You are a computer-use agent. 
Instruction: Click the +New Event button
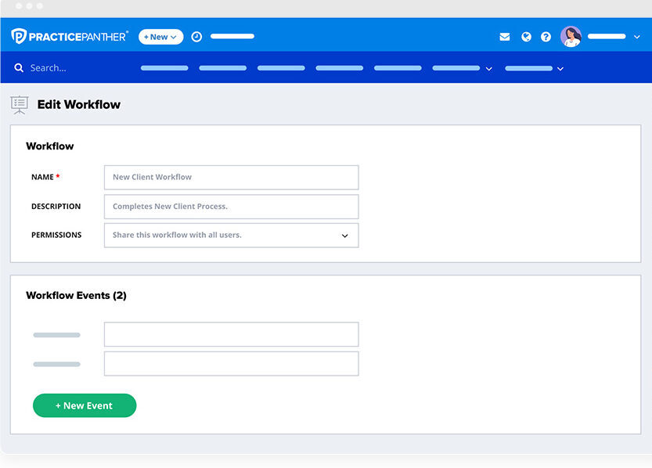tap(84, 405)
